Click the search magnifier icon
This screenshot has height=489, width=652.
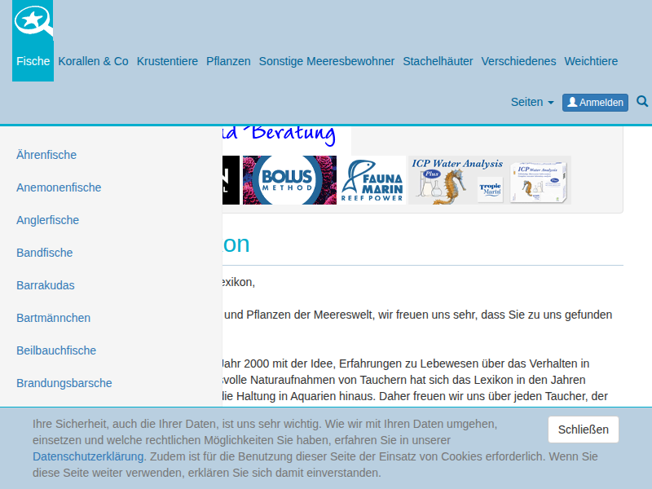(642, 102)
